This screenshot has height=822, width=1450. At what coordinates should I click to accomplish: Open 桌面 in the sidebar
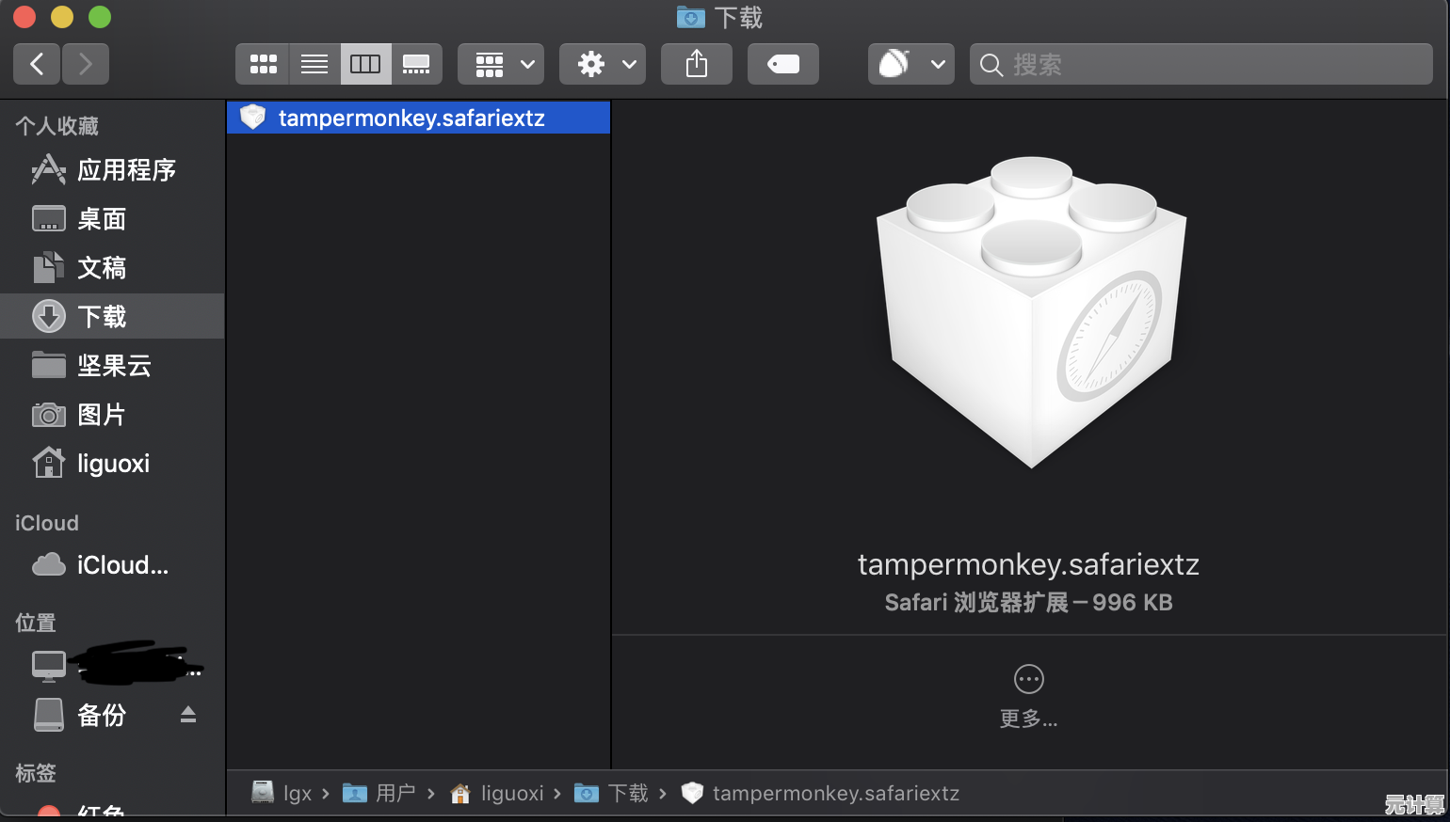coord(112,219)
